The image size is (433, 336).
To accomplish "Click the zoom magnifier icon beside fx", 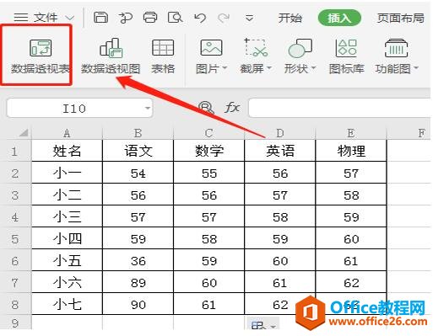I will (x=206, y=108).
